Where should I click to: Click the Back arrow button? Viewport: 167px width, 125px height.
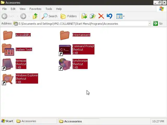tap(4, 16)
